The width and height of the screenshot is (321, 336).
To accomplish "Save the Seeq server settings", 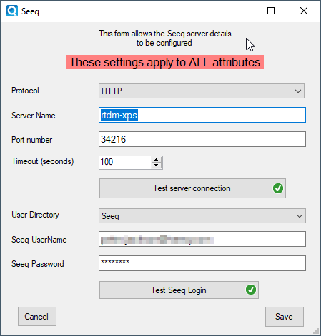I will point(285,317).
